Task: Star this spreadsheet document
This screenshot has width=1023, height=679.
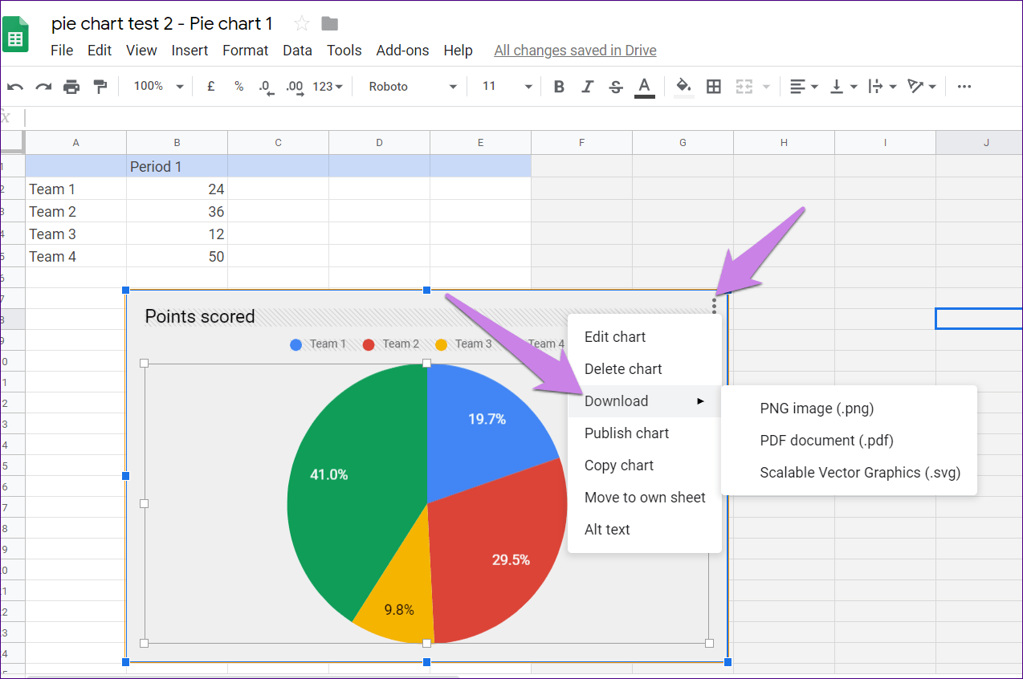Action: (x=302, y=23)
